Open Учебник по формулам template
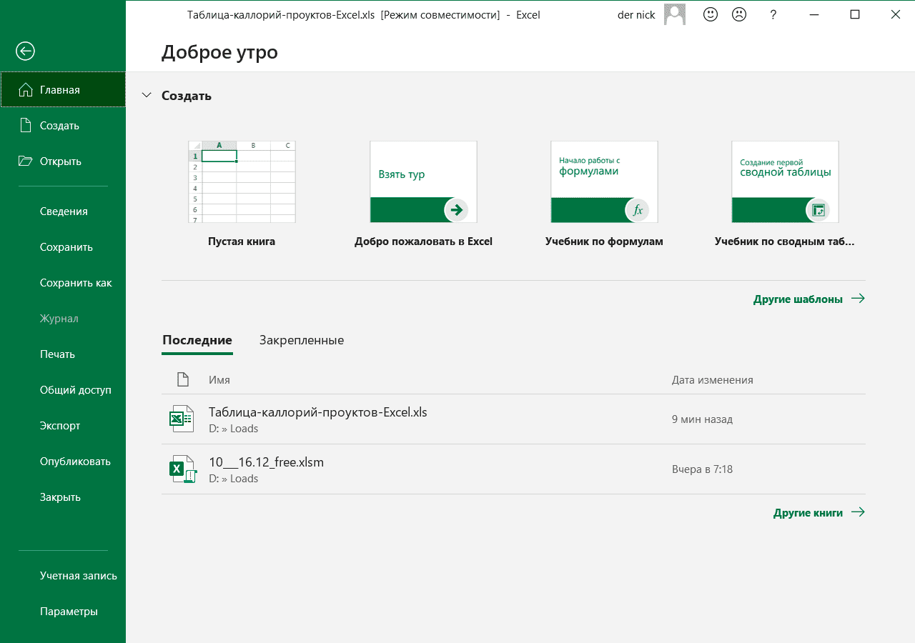The width and height of the screenshot is (915, 643). click(x=604, y=194)
